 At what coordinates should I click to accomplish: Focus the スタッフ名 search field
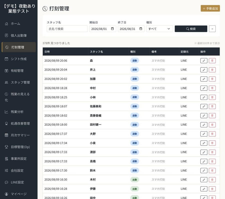[67, 29]
